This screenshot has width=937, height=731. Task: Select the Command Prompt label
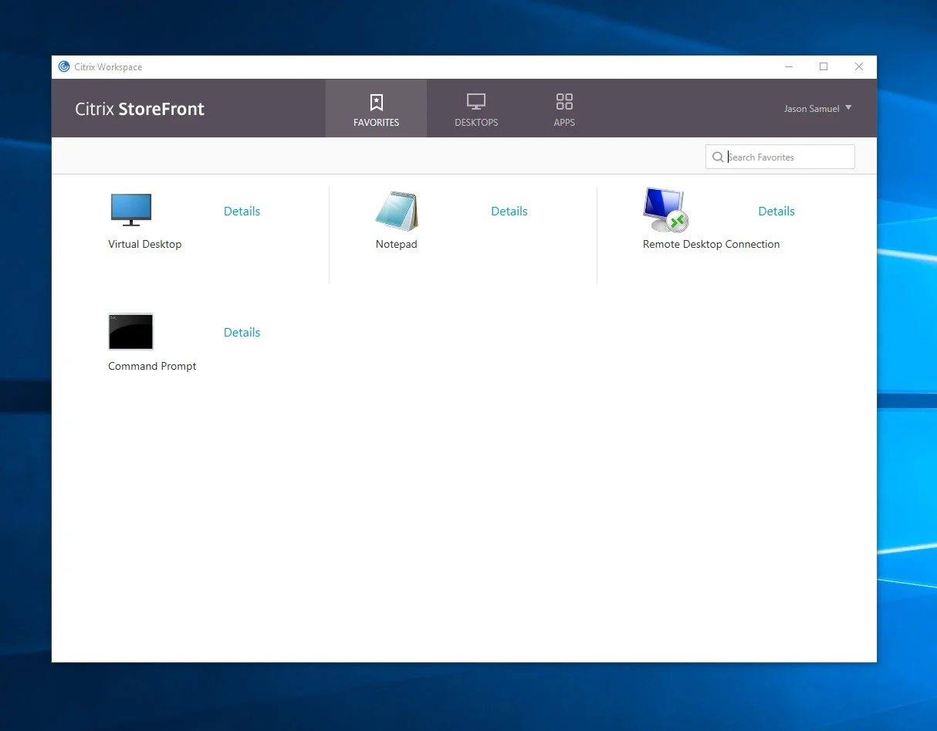pyautogui.click(x=152, y=366)
